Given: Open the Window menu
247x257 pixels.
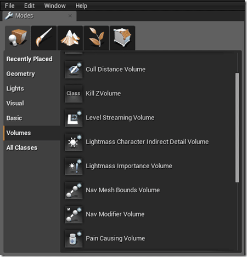Looking at the screenshot, I should tap(55, 6).
